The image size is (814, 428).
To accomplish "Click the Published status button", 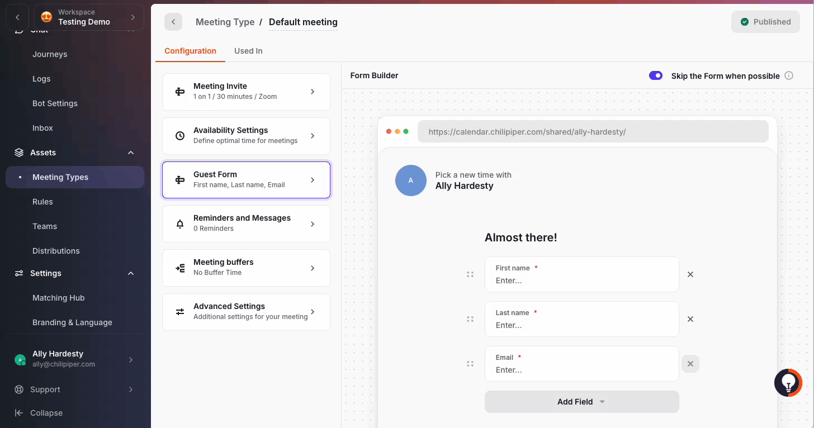I will 765,22.
